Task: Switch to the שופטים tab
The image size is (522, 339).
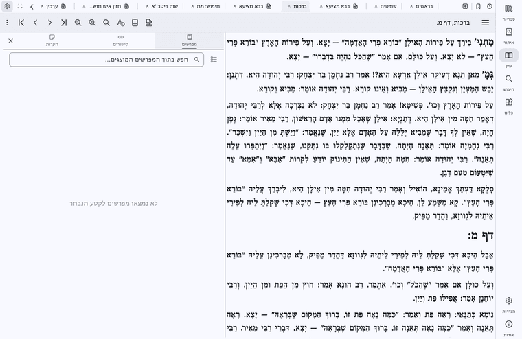Action: point(388,6)
